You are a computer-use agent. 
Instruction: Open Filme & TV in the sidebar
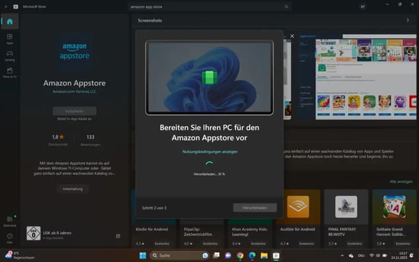[x=10, y=73]
